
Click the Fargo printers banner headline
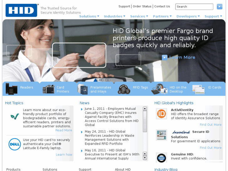pyautogui.click(x=163, y=38)
